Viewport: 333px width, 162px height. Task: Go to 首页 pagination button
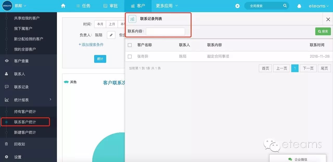pyautogui.click(x=265, y=68)
